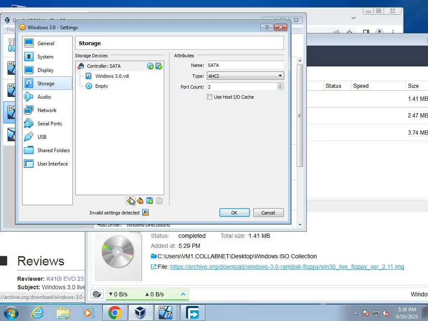Expand the download speed panel chevron
Viewport: 428px width, 321px height.
click(x=183, y=294)
